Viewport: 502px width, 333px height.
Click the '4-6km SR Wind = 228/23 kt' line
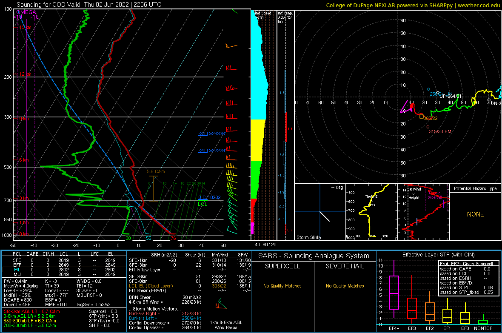click(x=165, y=302)
